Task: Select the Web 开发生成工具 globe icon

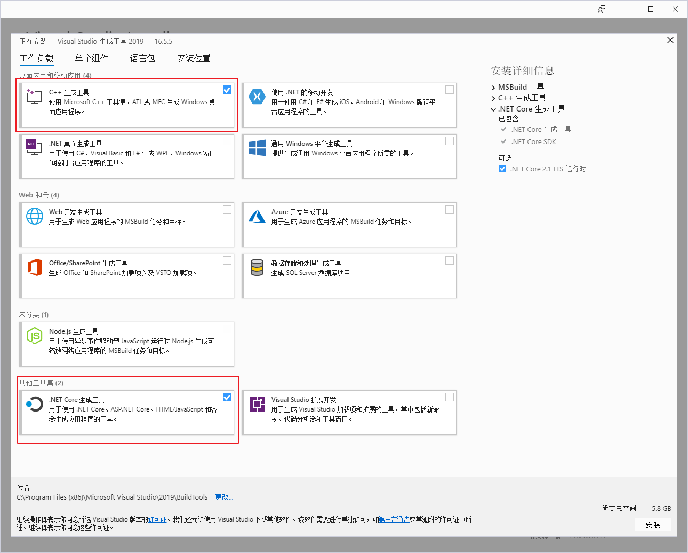Action: pos(34,216)
